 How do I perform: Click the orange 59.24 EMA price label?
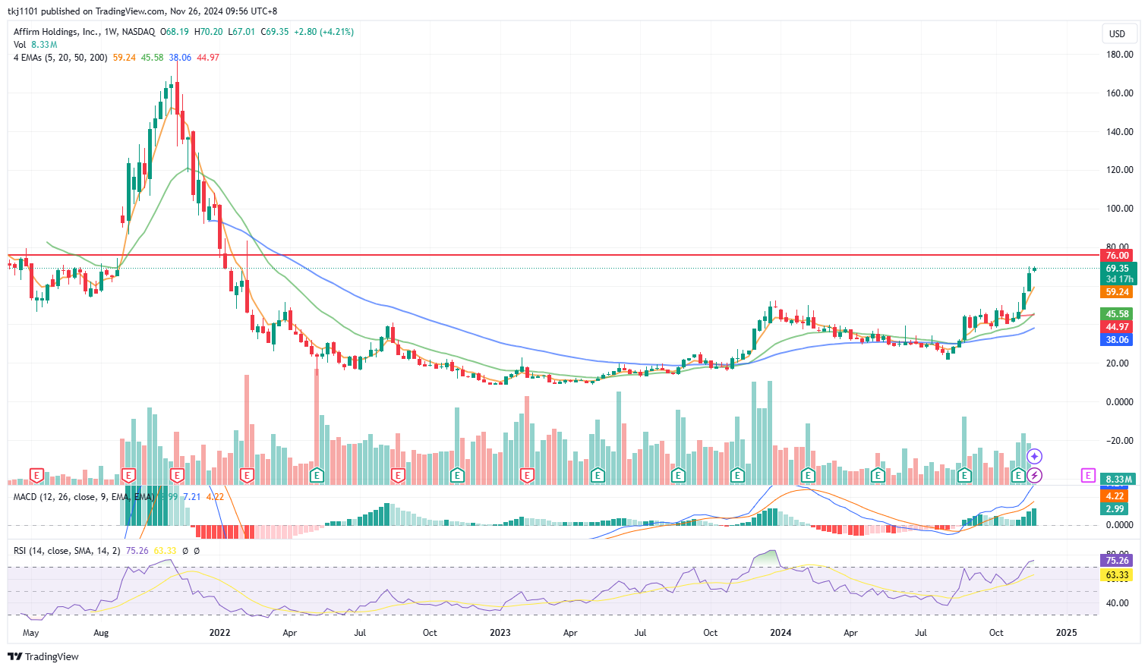(x=1117, y=292)
